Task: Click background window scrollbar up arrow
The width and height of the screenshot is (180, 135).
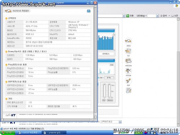Action: pos(178,19)
